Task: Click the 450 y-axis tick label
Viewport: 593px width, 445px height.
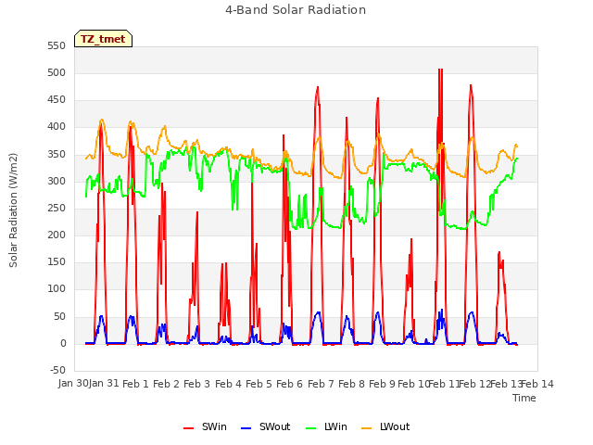Action: click(x=57, y=100)
